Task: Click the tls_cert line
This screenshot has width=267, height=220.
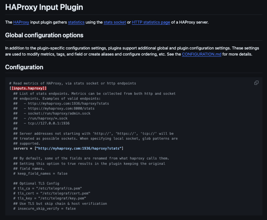Action: [52, 193]
